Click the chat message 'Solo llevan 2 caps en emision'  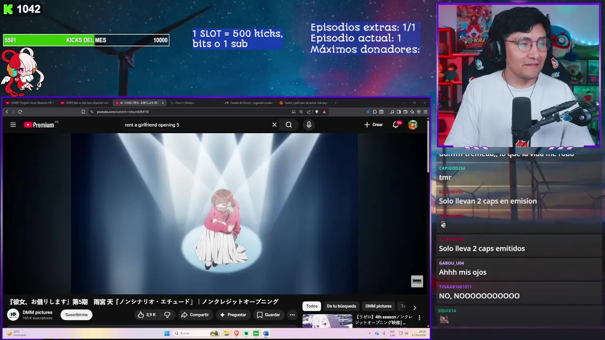click(x=488, y=201)
